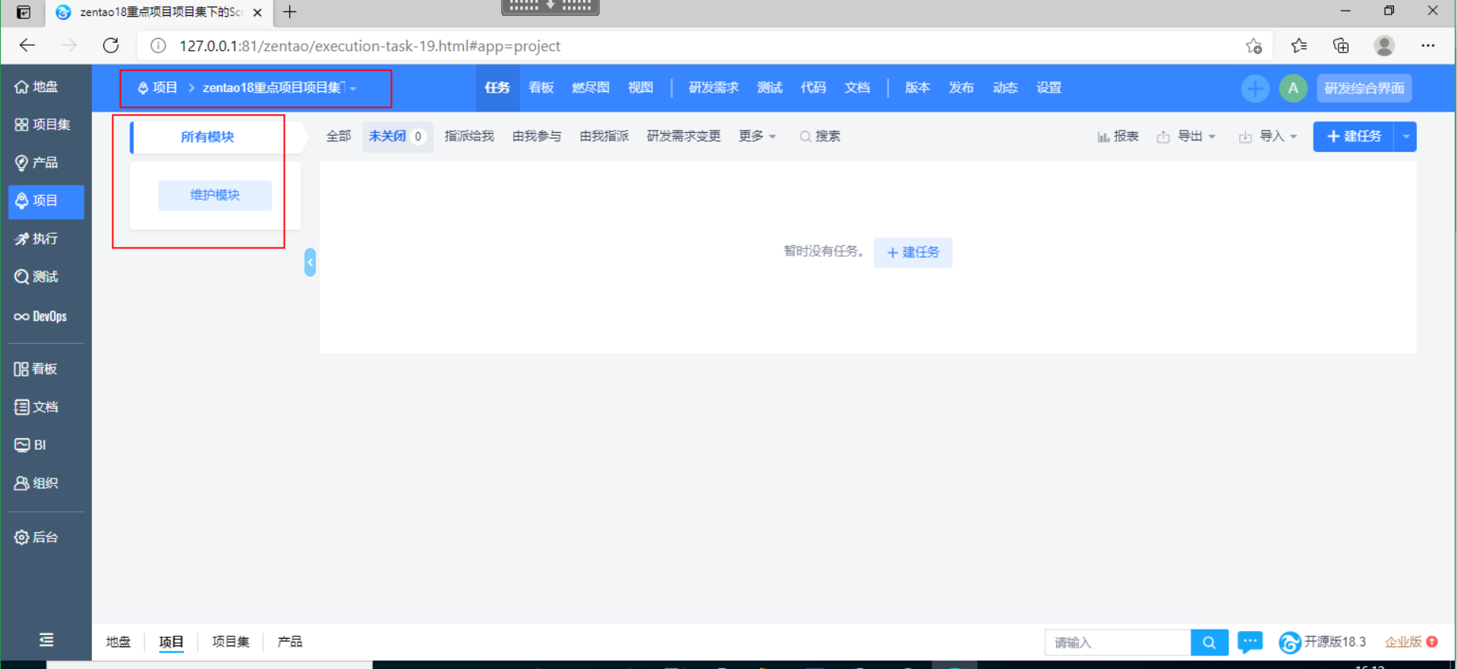The image size is (1457, 669).
Task: Open the 项目集 program icon in sidebar
Action: pyautogui.click(x=22, y=125)
